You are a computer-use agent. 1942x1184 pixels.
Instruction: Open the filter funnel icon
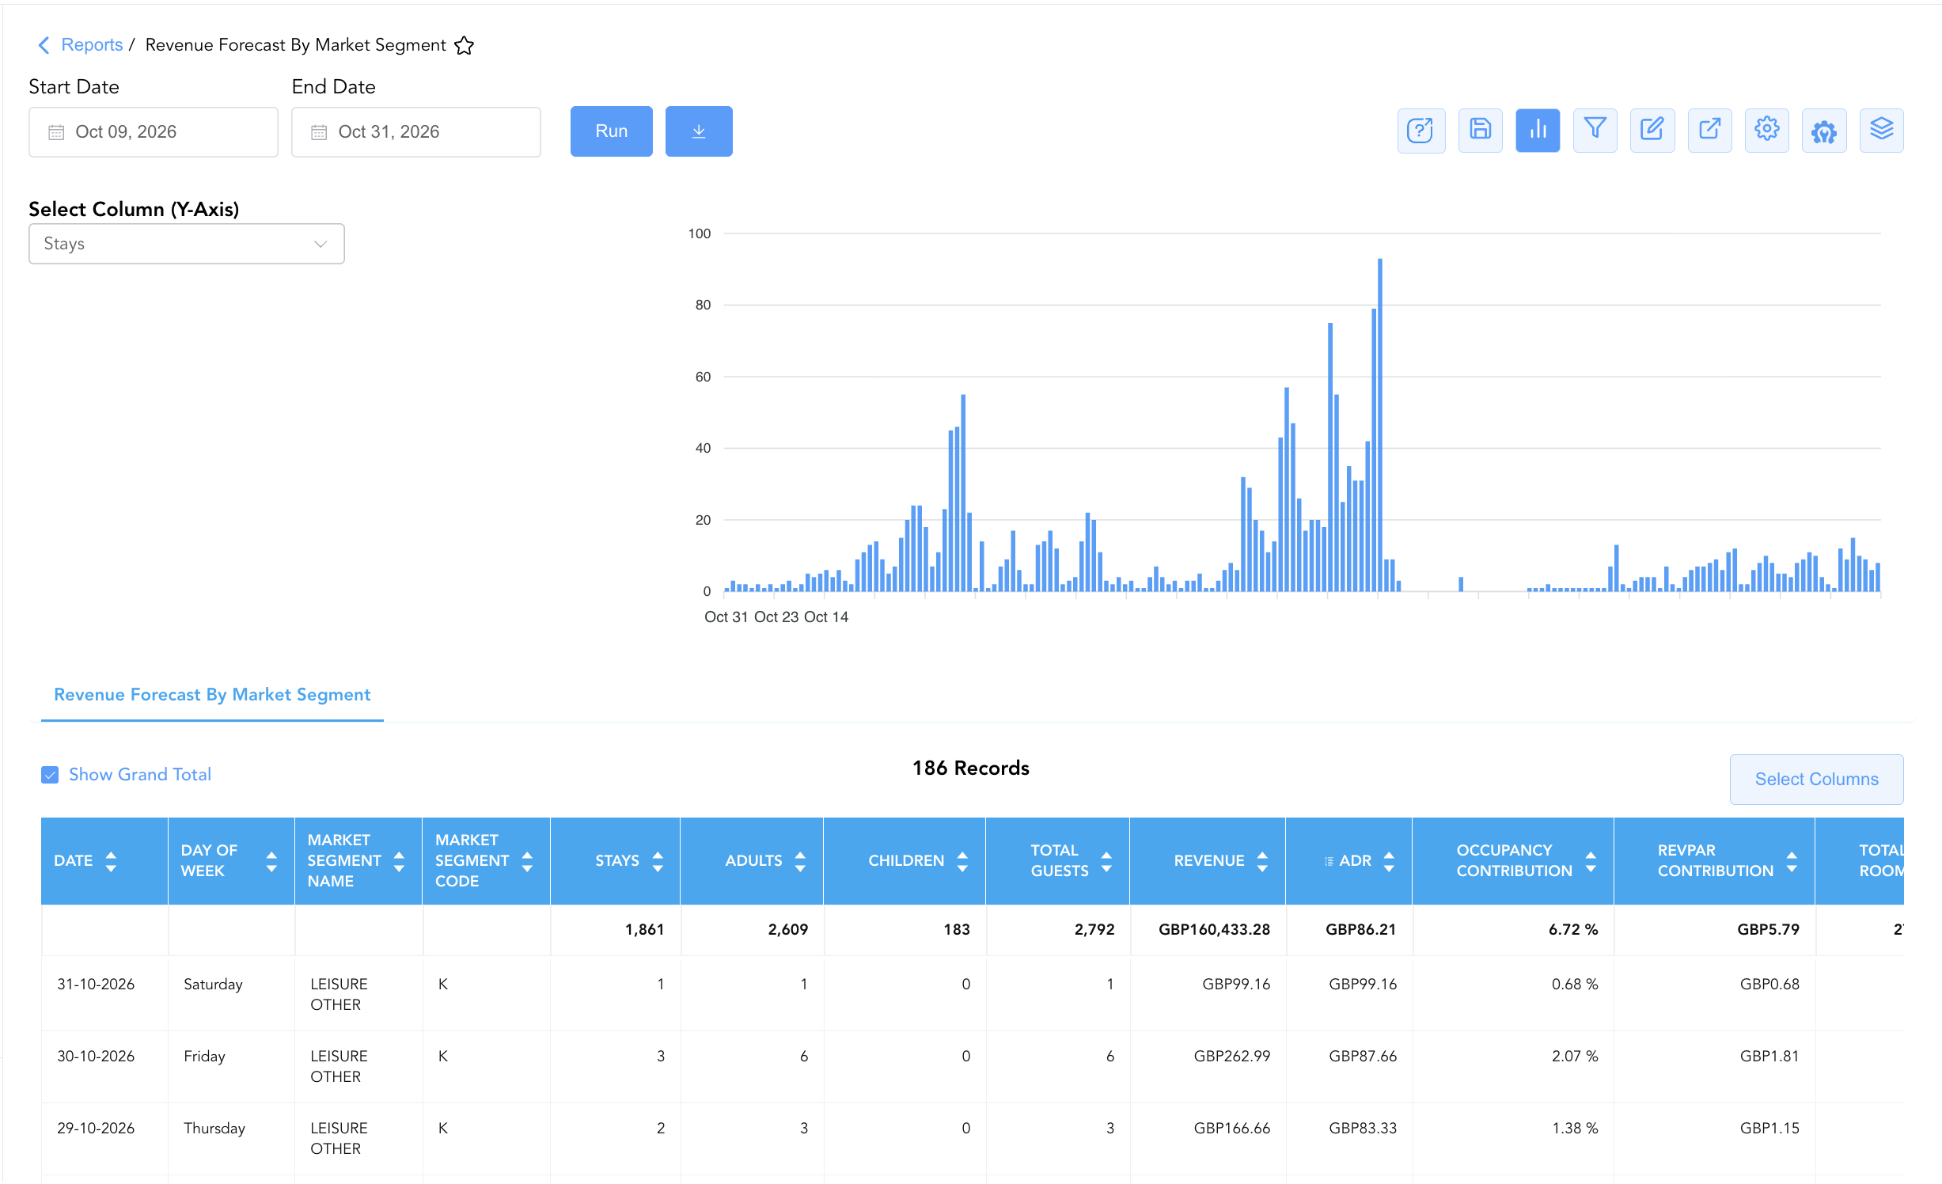tap(1595, 131)
